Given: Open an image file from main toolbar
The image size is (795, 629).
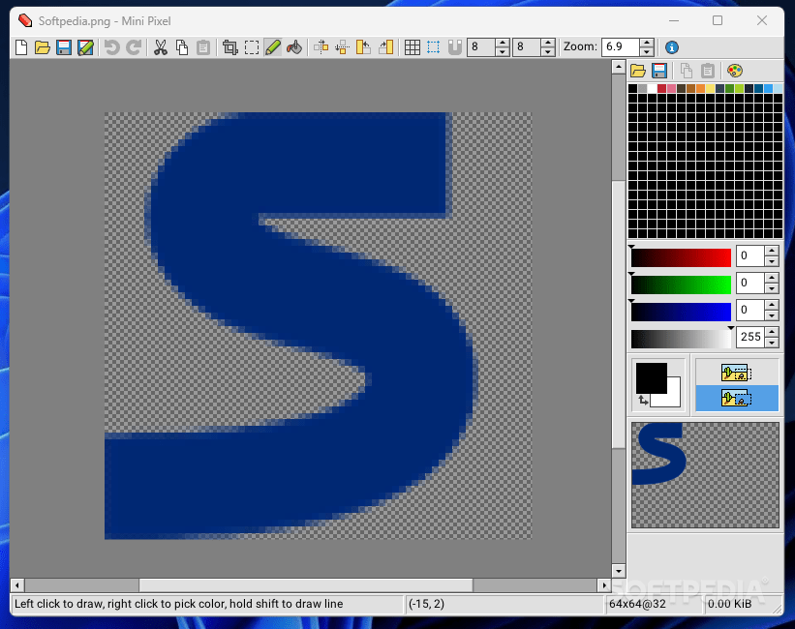Looking at the screenshot, I should point(43,47).
